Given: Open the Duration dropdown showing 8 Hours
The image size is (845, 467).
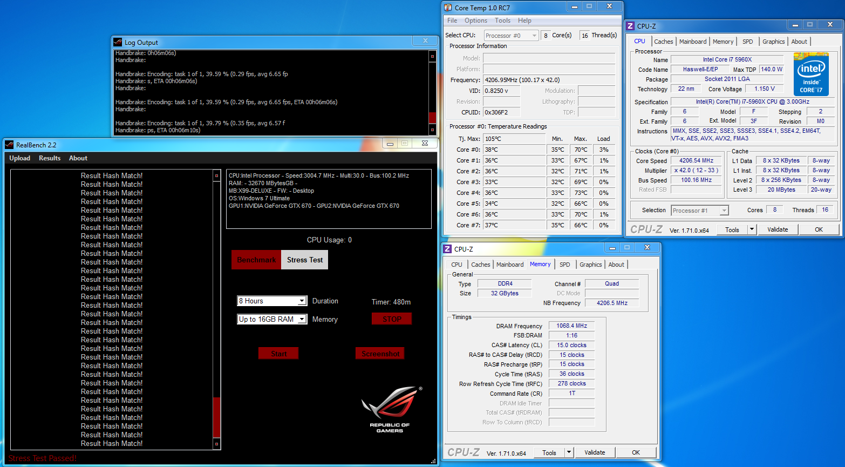Looking at the screenshot, I should pyautogui.click(x=302, y=301).
